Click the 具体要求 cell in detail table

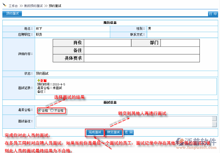pyautogui.click(x=68, y=58)
